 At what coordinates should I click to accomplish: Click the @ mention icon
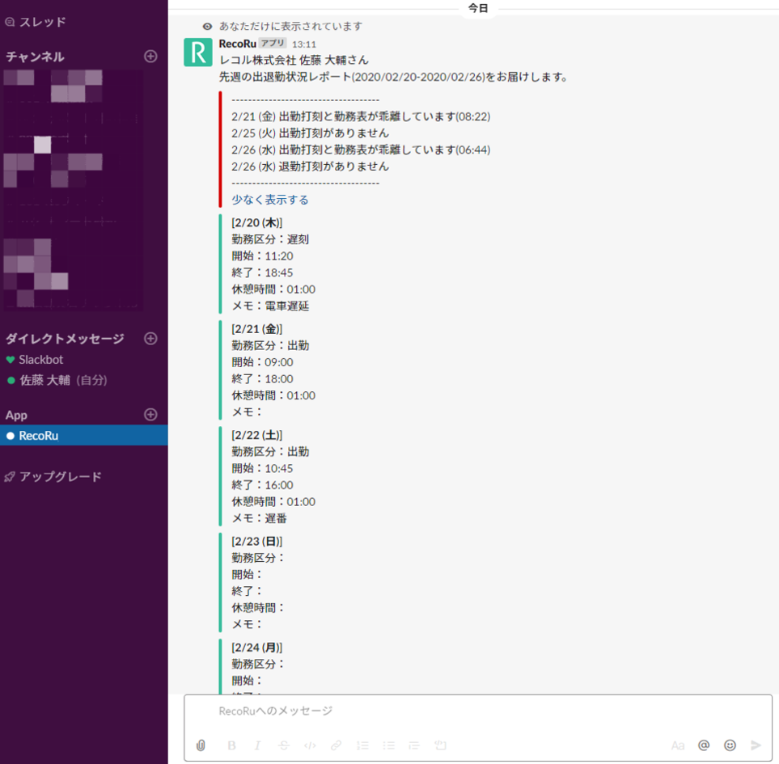tap(705, 745)
